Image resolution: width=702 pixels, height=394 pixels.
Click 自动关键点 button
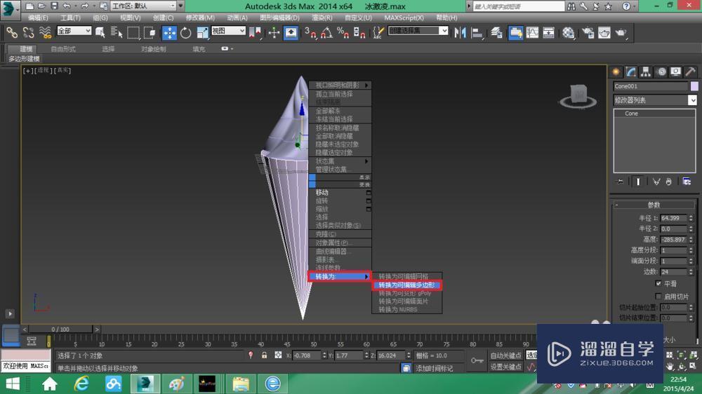[x=506, y=355]
